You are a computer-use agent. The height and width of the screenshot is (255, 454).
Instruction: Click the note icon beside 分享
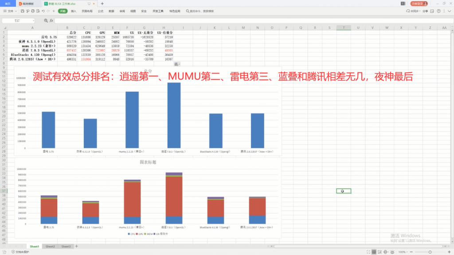click(432, 11)
